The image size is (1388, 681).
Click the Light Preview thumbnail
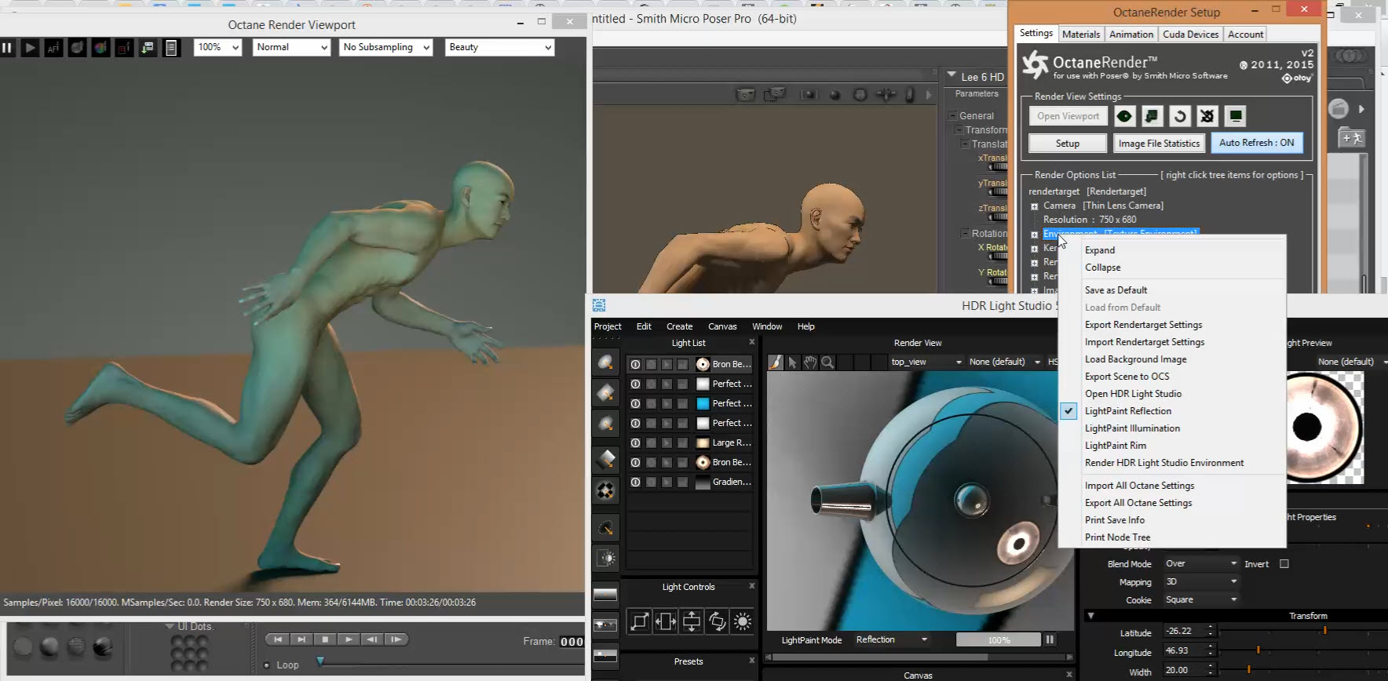tap(1325, 428)
